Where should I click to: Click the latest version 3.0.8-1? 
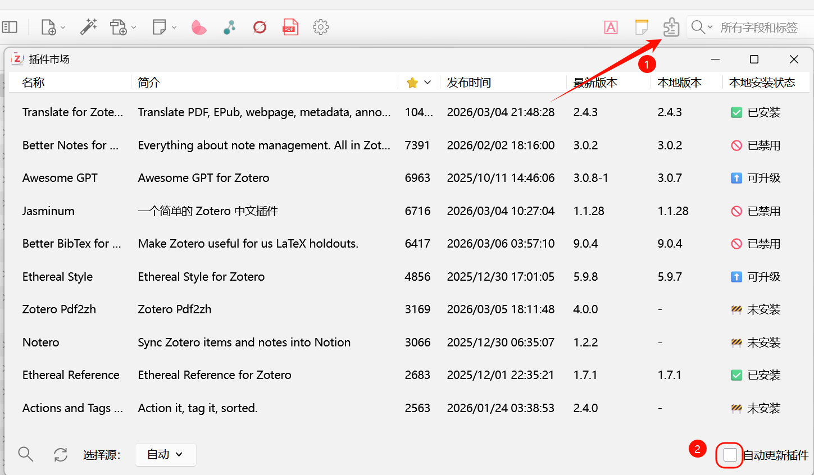[590, 178]
